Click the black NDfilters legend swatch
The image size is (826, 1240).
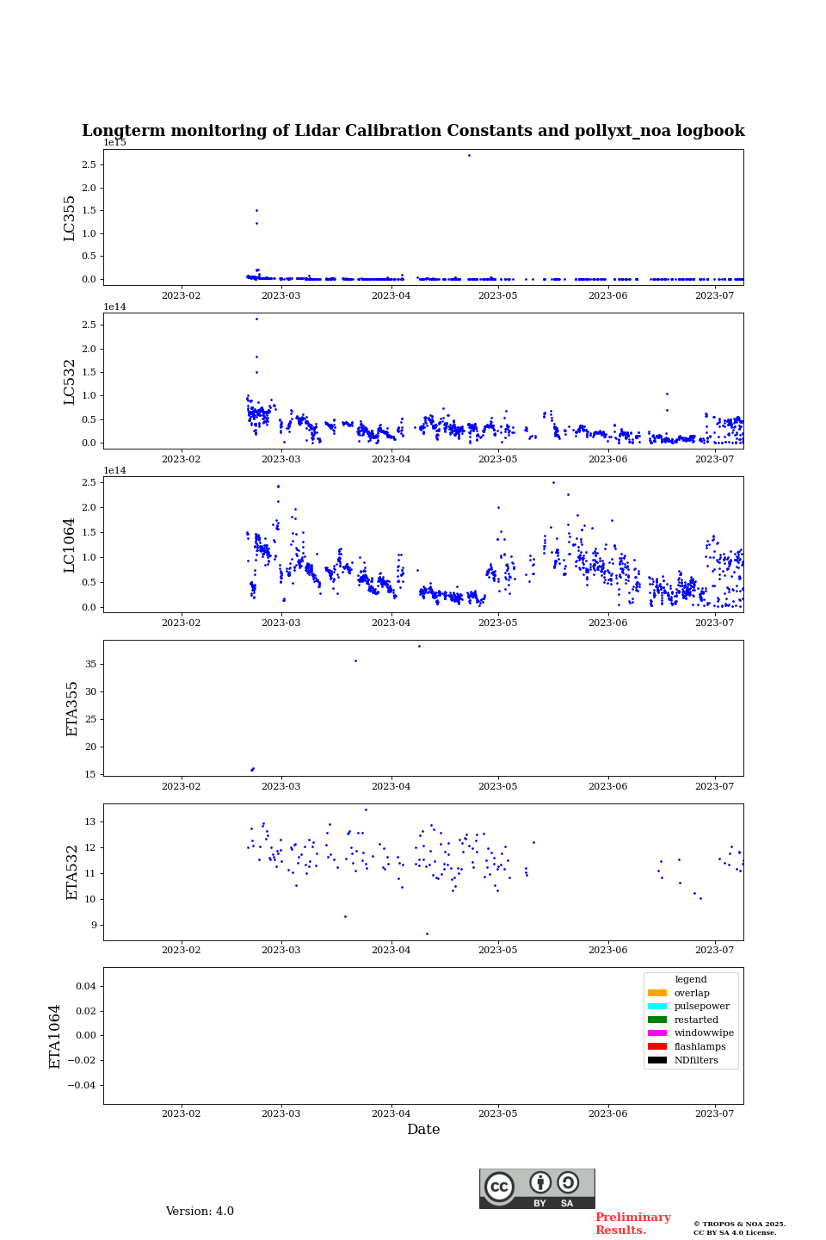[x=657, y=1060]
